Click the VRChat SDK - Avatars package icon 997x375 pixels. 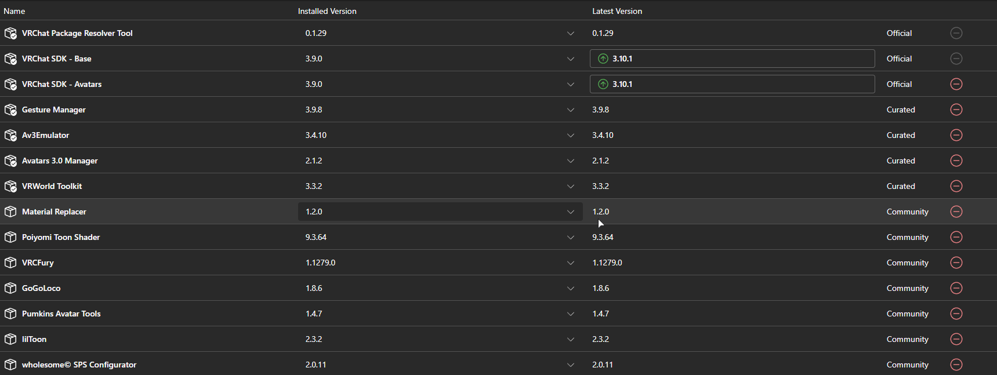click(x=10, y=84)
